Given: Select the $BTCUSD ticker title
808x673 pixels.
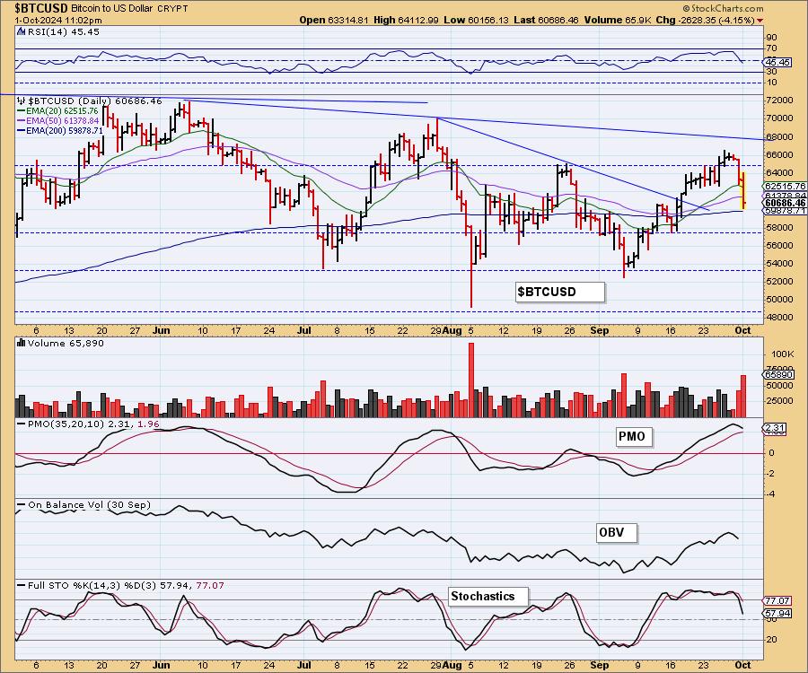Looking at the screenshot, I should pyautogui.click(x=41, y=8).
